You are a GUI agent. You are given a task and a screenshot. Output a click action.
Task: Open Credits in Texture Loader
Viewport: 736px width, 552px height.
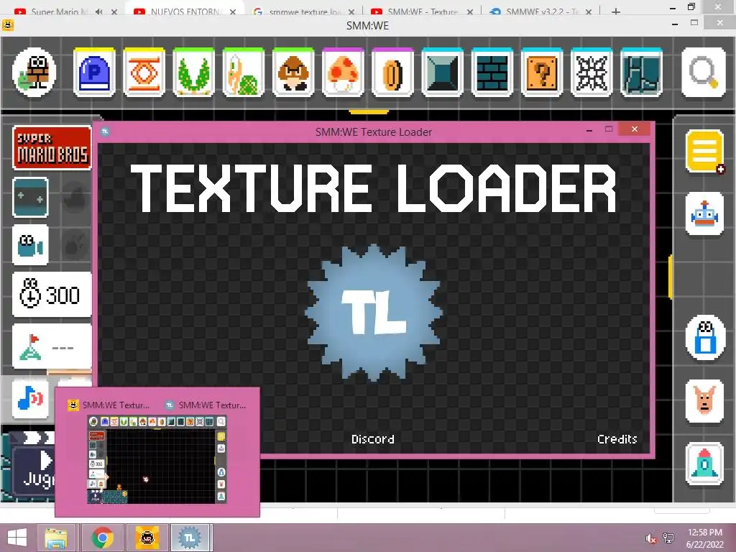pyautogui.click(x=617, y=439)
